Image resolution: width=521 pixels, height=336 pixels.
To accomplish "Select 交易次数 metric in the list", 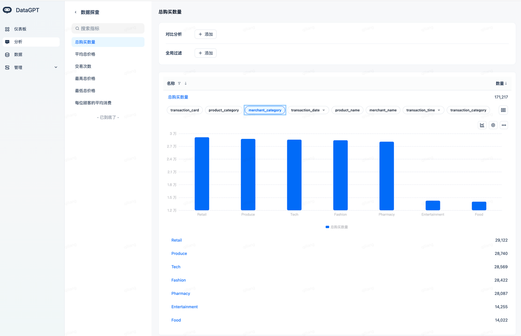I will coord(83,66).
